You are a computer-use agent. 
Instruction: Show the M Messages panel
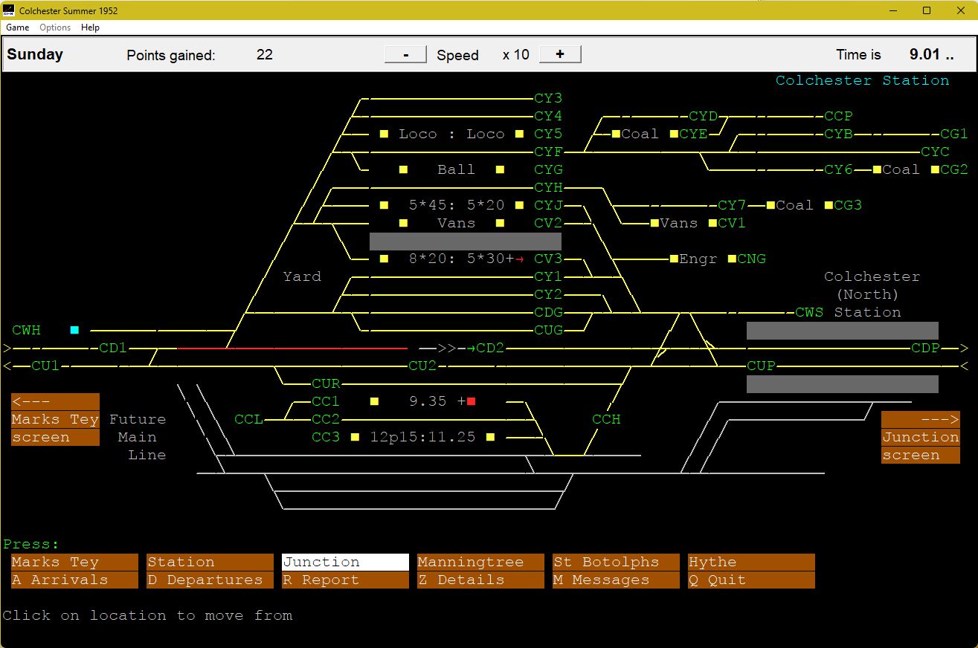pyautogui.click(x=616, y=580)
